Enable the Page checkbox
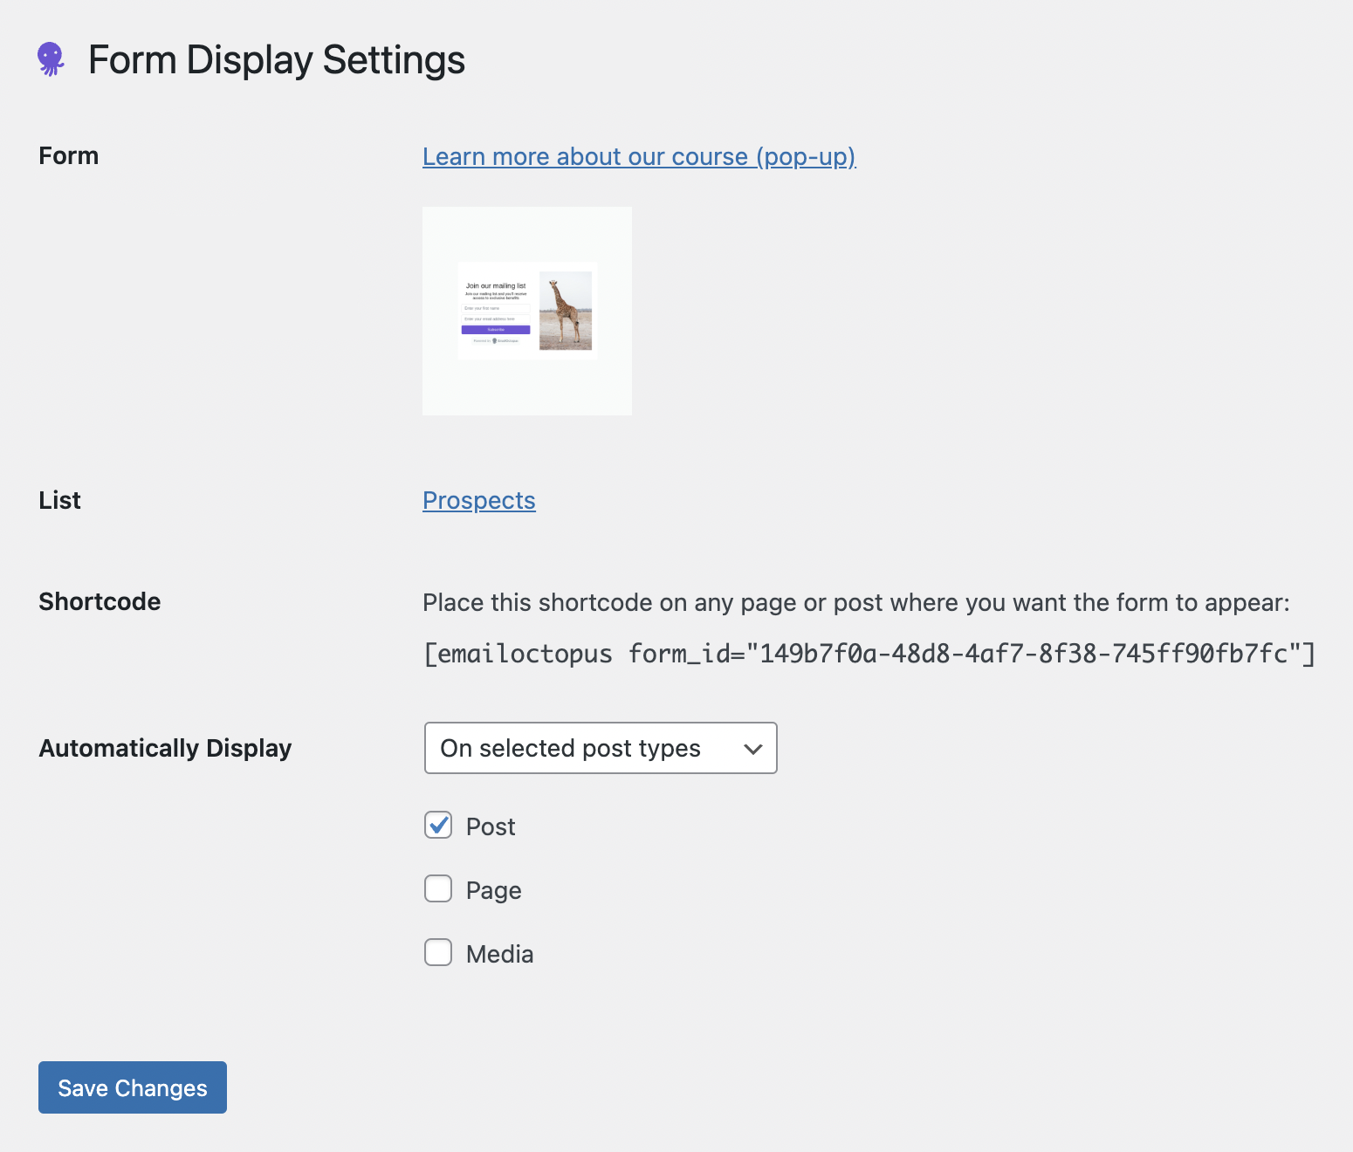The image size is (1353, 1152). [x=438, y=889]
